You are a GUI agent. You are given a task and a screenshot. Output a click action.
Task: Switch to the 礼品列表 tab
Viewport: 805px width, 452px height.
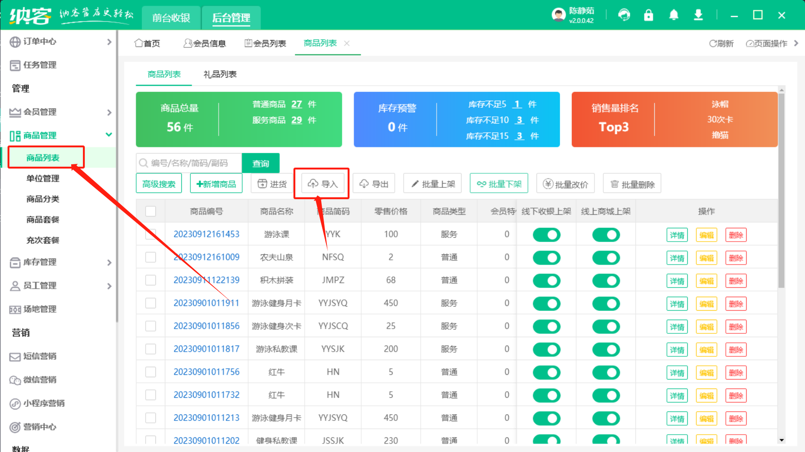[x=220, y=74]
